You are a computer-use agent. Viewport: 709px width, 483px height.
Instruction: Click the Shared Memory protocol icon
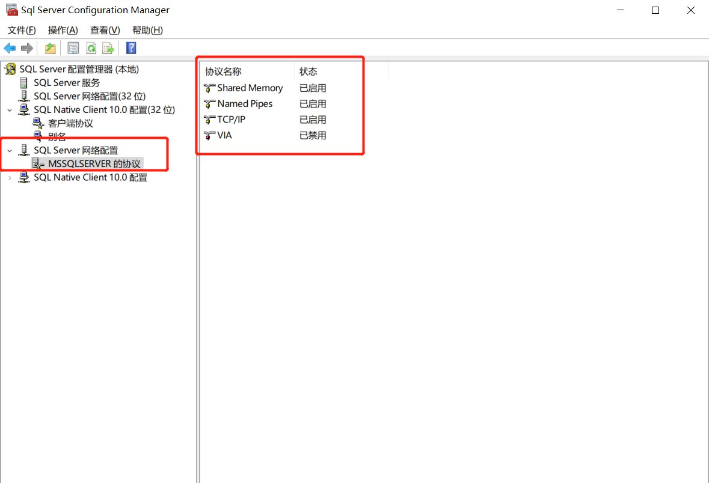[209, 88]
